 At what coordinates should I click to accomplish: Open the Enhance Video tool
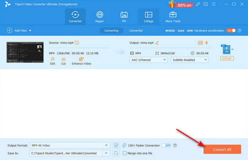tap(81, 61)
